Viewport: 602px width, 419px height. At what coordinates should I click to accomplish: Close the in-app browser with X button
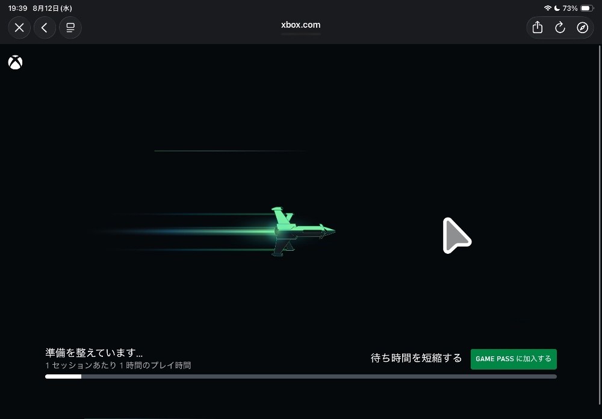[19, 28]
